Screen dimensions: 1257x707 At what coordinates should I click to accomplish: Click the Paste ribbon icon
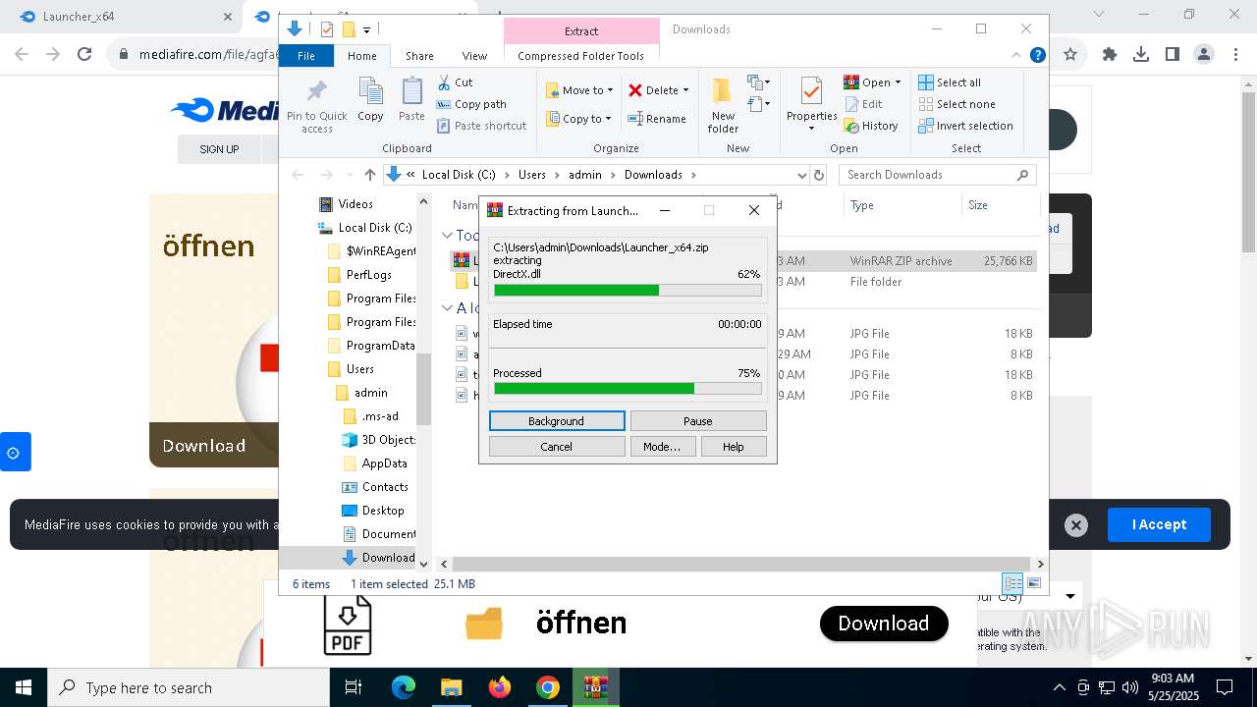(411, 100)
